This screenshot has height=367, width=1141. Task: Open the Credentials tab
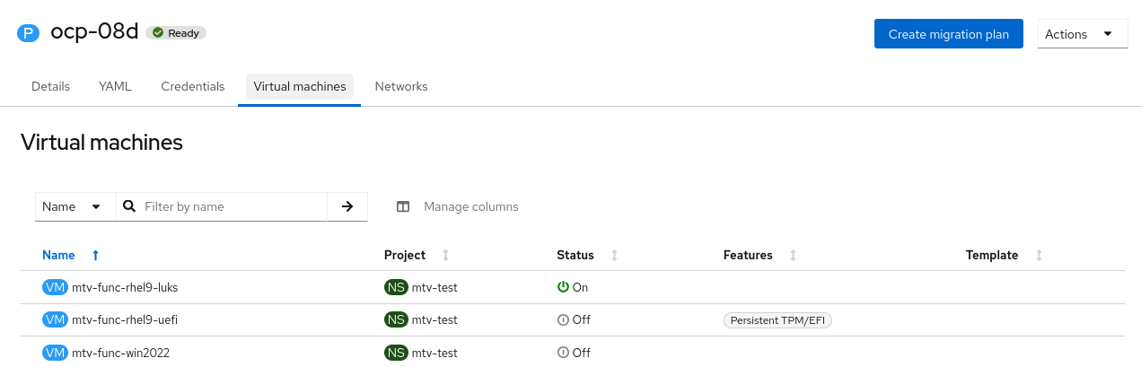(x=193, y=87)
